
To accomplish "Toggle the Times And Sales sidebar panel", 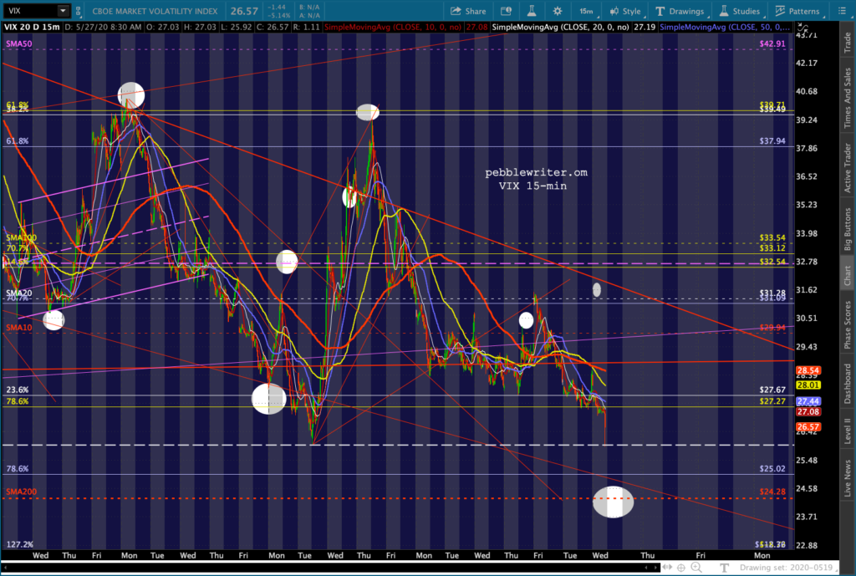I will [x=847, y=98].
